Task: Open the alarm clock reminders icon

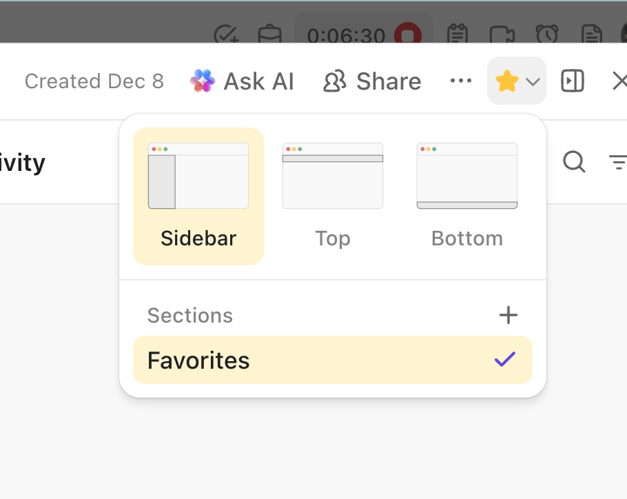Action: (x=547, y=34)
